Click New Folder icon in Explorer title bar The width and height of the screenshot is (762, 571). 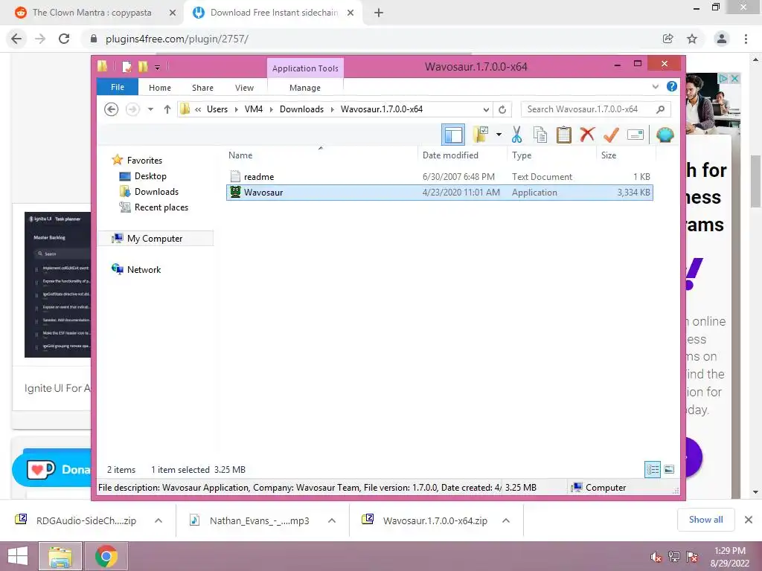pos(143,66)
